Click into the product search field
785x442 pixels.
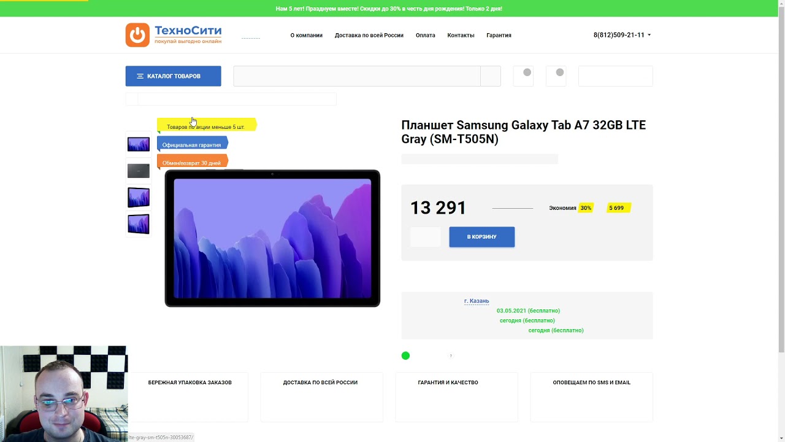coord(357,76)
